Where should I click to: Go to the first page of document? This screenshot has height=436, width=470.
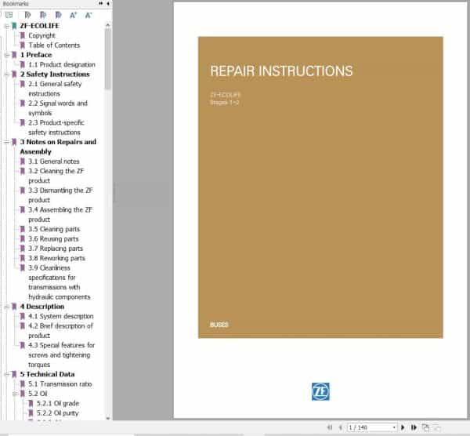tap(330, 427)
